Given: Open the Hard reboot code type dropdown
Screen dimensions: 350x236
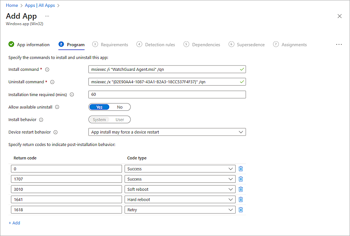Looking at the screenshot, I should point(180,200).
